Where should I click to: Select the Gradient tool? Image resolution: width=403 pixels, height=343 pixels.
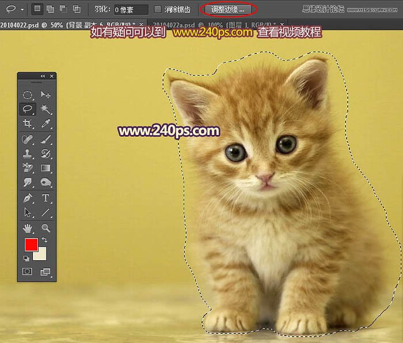[x=45, y=168]
